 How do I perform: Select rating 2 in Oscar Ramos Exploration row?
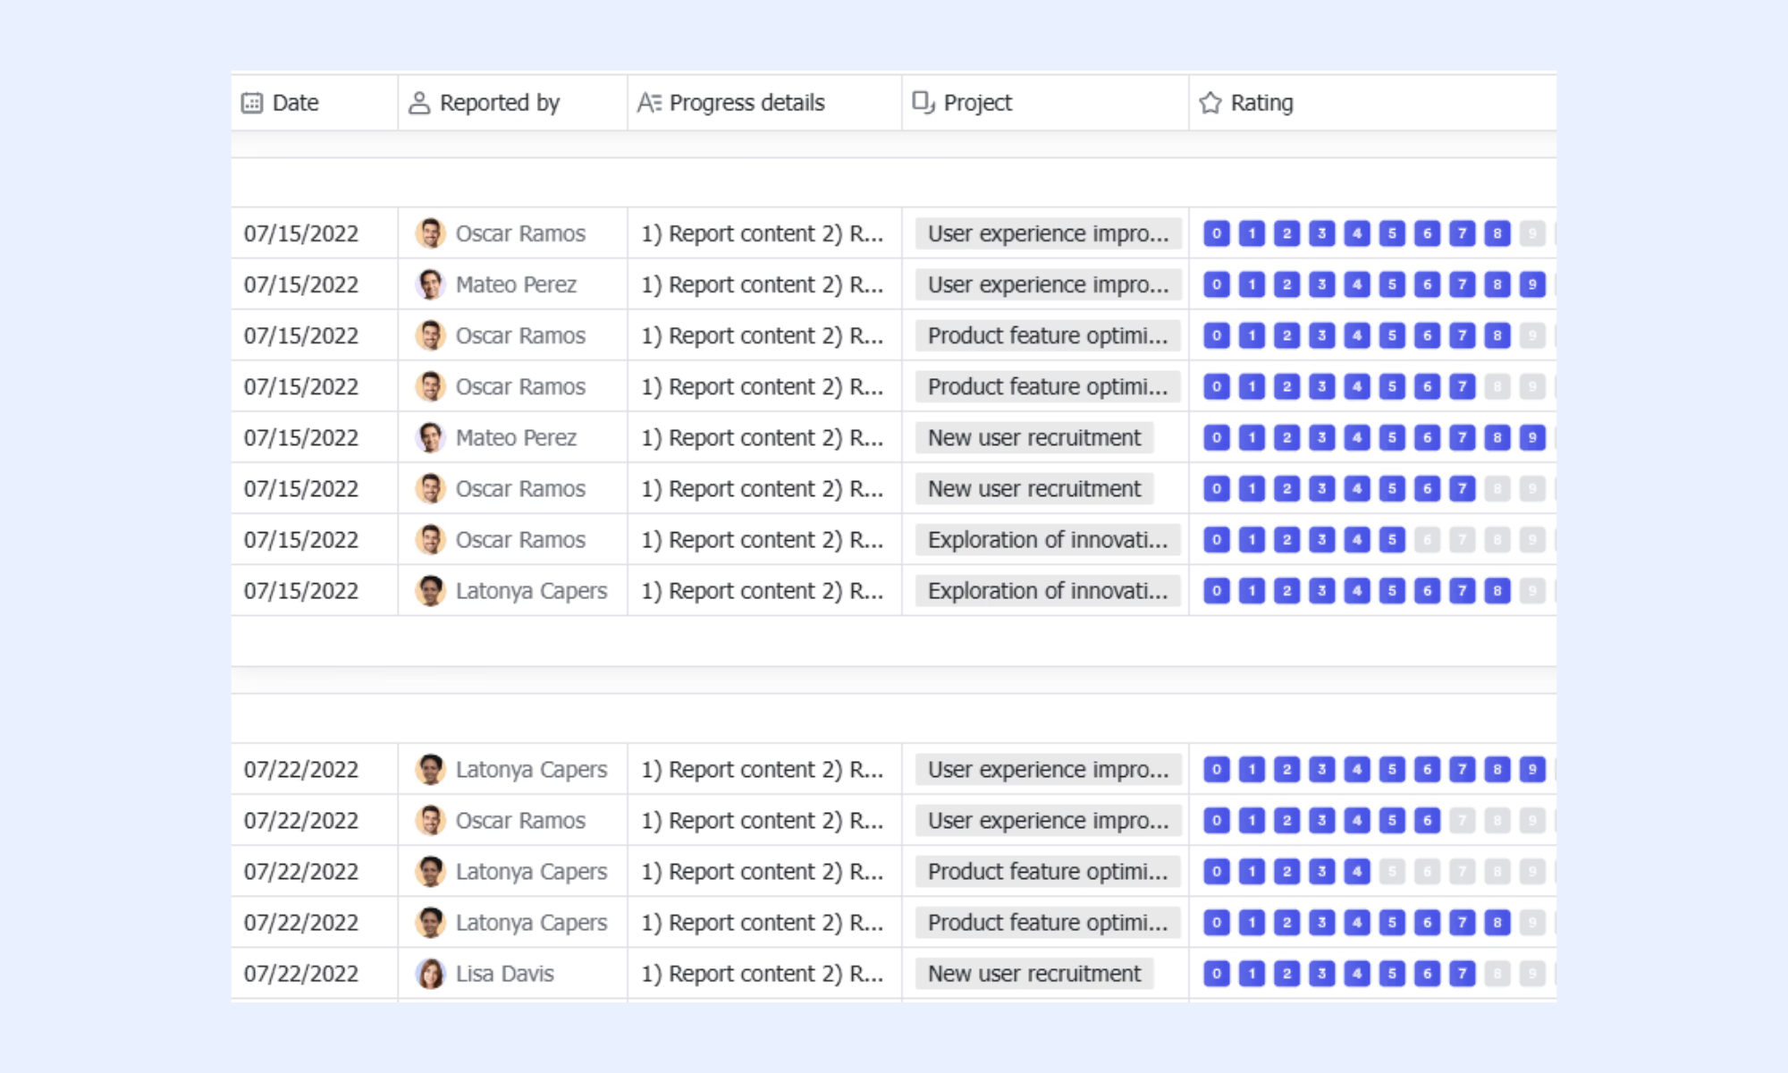(x=1287, y=539)
